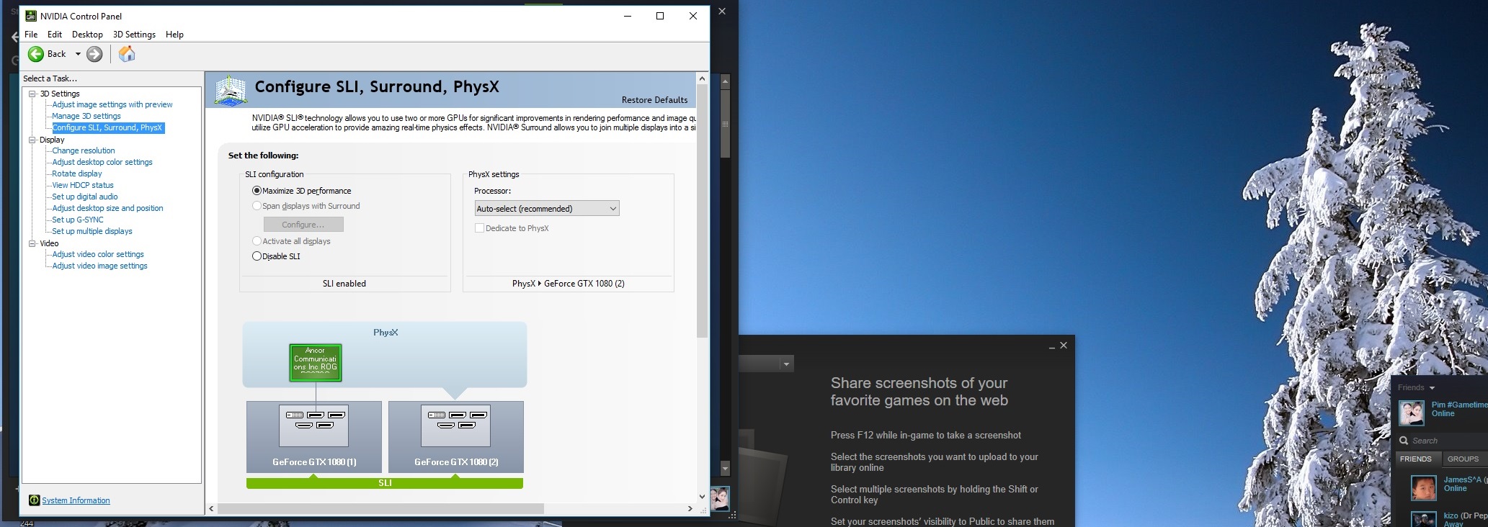Viewport: 1488px width, 527px height.
Task: Click the horizontal scrollbar thumb in NVIDIA panel
Action: point(380,508)
